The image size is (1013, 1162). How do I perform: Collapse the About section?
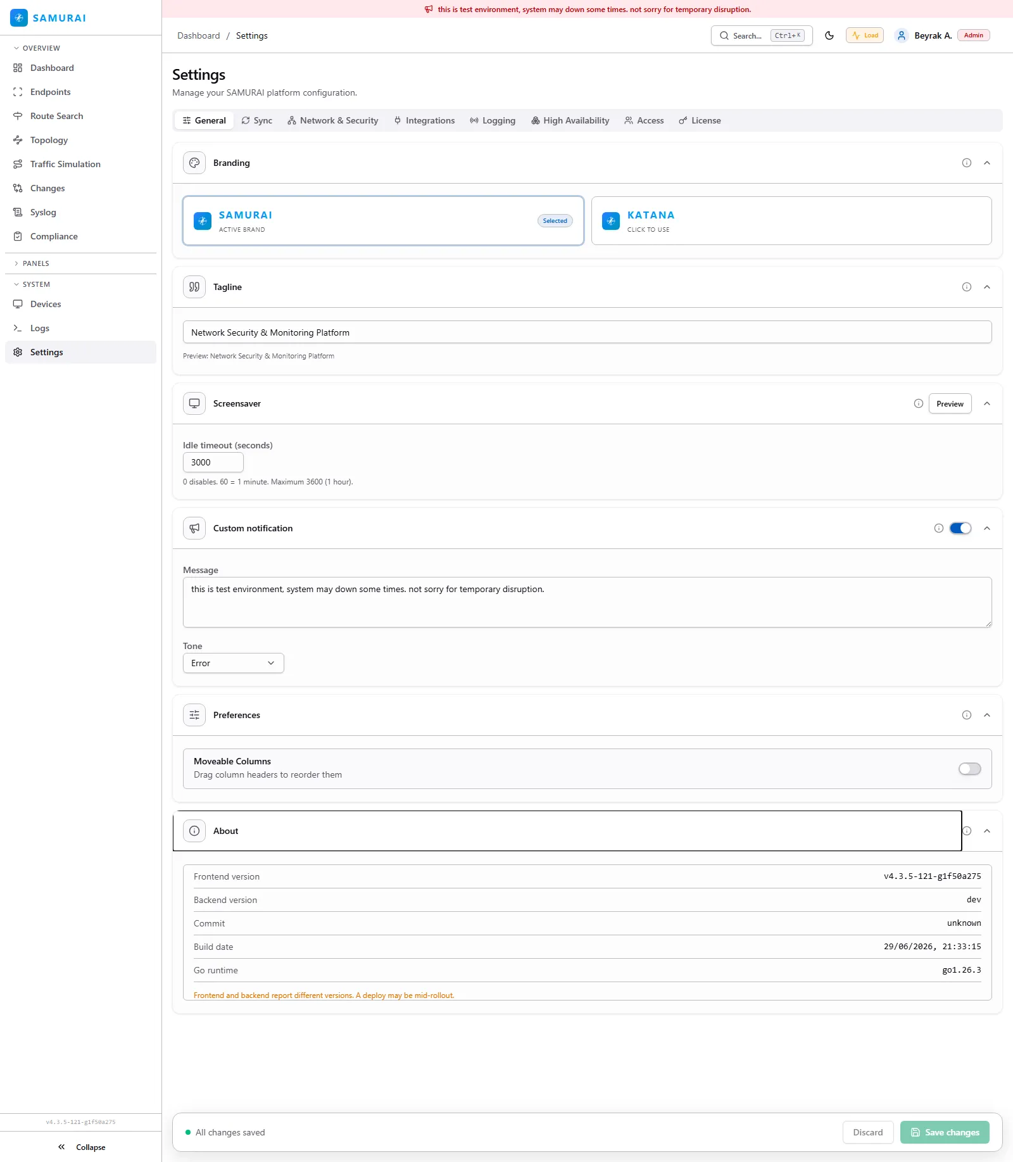coord(987,831)
